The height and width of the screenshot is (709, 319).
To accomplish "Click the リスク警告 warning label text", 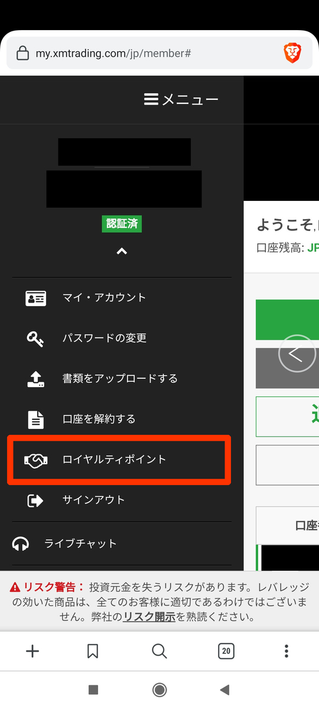I will coord(54,587).
